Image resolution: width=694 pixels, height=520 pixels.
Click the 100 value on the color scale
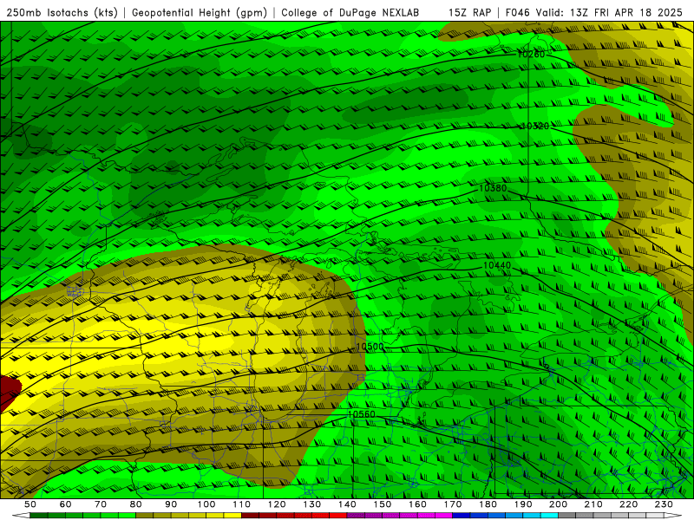pyautogui.click(x=206, y=504)
